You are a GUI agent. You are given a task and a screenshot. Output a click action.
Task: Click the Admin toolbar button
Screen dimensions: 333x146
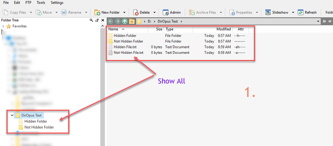172,12
